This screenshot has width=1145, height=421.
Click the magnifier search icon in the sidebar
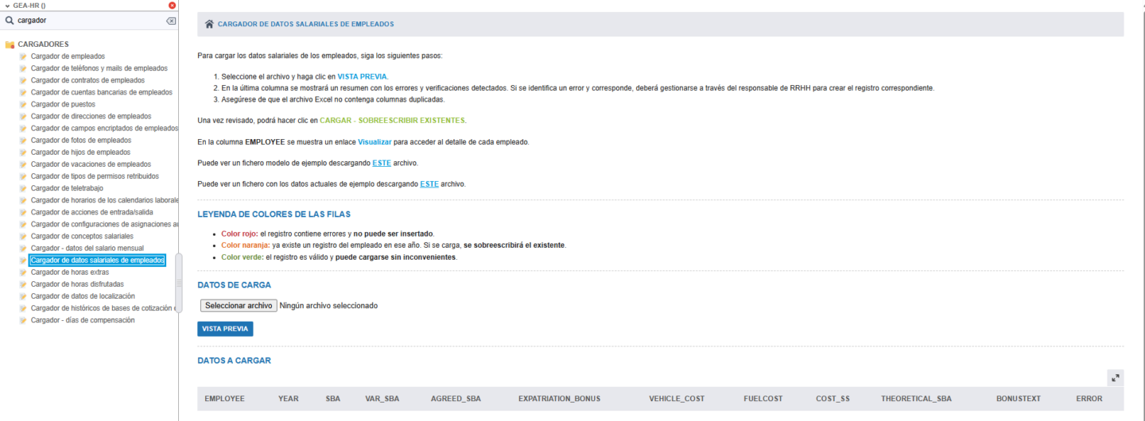coord(9,21)
